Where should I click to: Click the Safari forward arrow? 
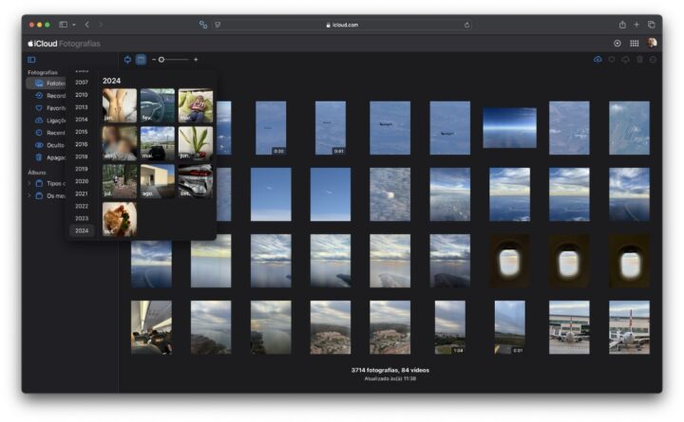coord(101,25)
